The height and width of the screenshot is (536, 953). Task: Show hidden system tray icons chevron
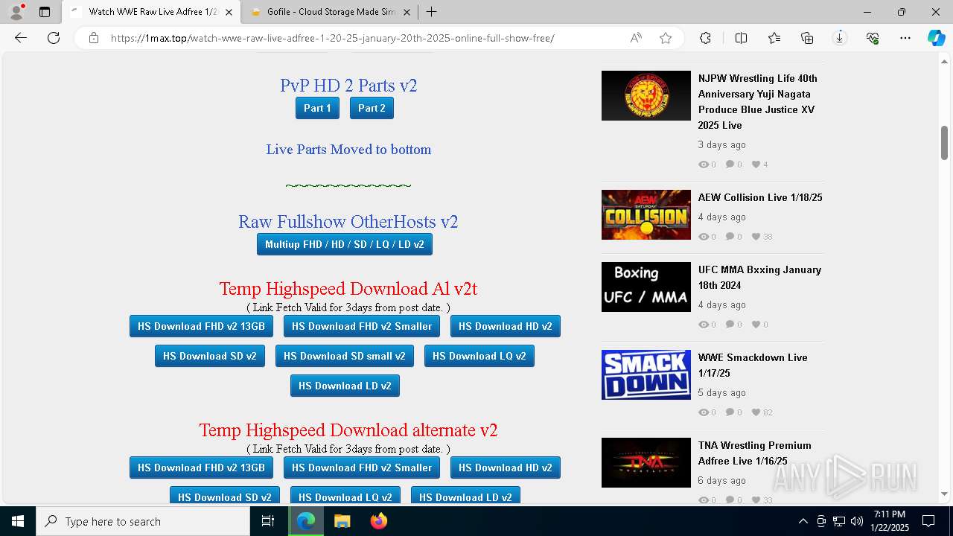[x=803, y=521]
